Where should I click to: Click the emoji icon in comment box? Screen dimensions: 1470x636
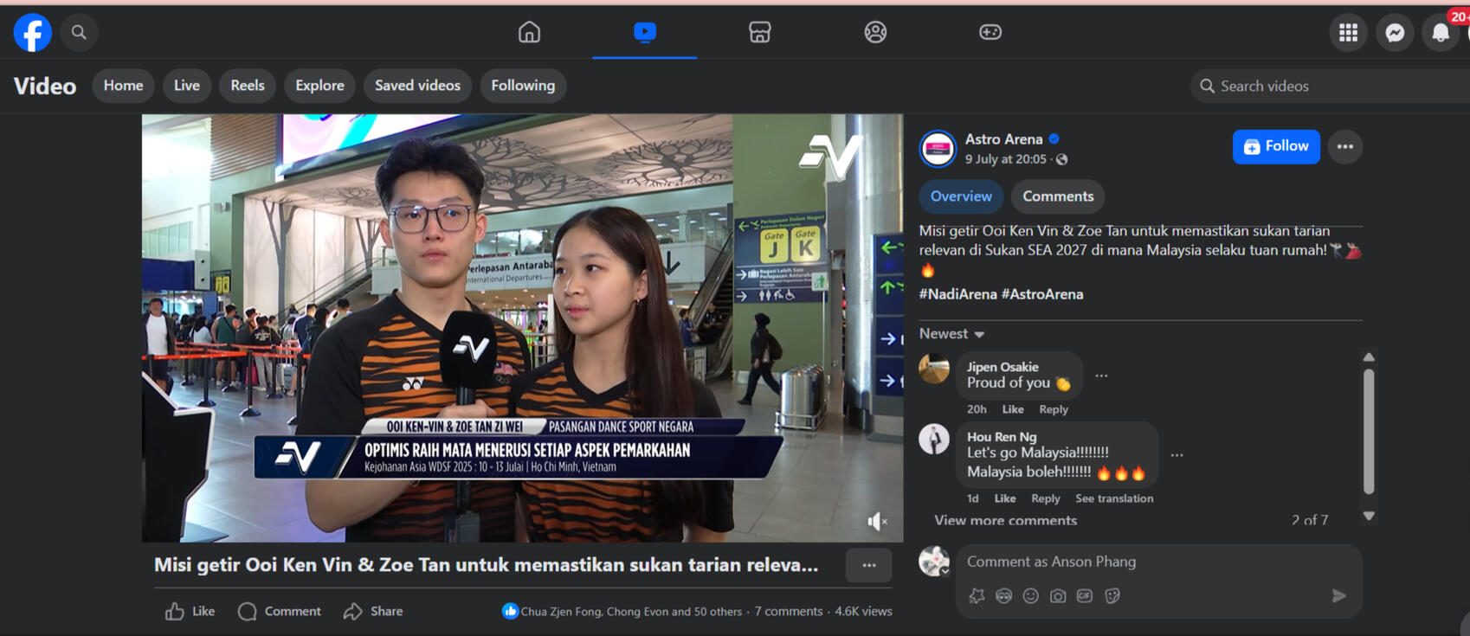tap(1030, 595)
